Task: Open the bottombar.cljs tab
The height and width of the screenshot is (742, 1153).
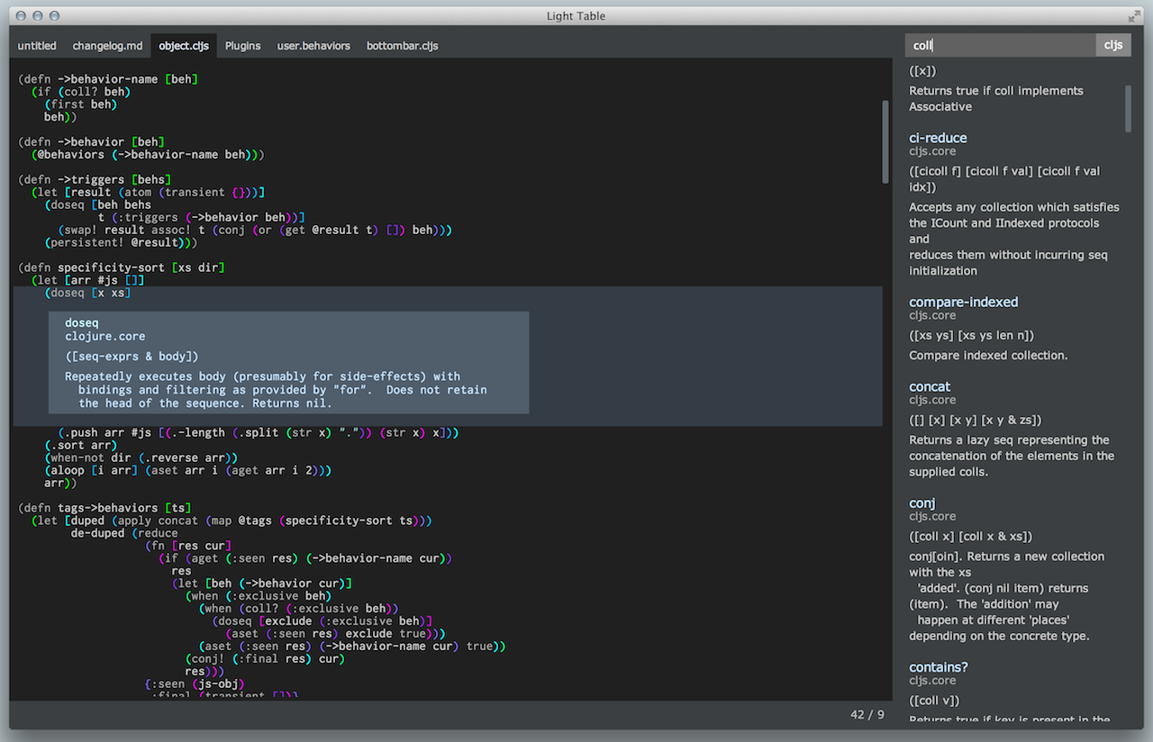Action: [402, 45]
